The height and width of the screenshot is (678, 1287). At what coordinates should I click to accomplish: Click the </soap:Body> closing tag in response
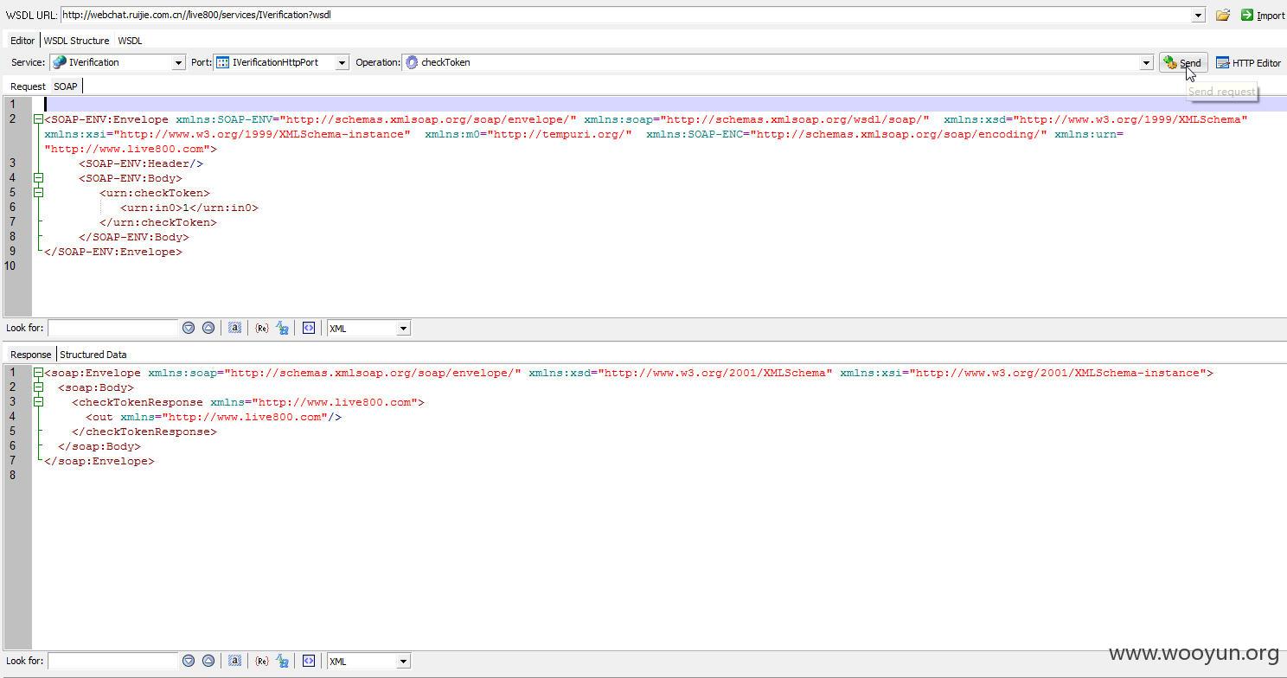[99, 446]
